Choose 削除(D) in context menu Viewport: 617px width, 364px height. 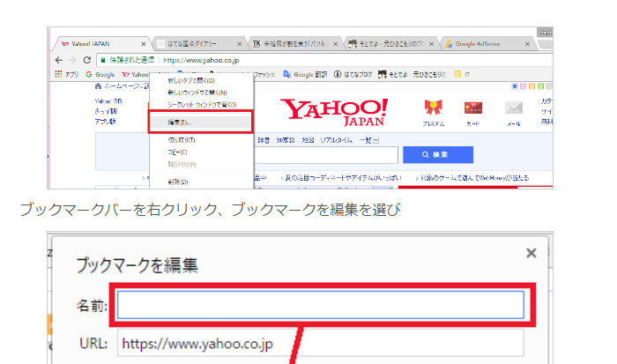tap(201, 182)
